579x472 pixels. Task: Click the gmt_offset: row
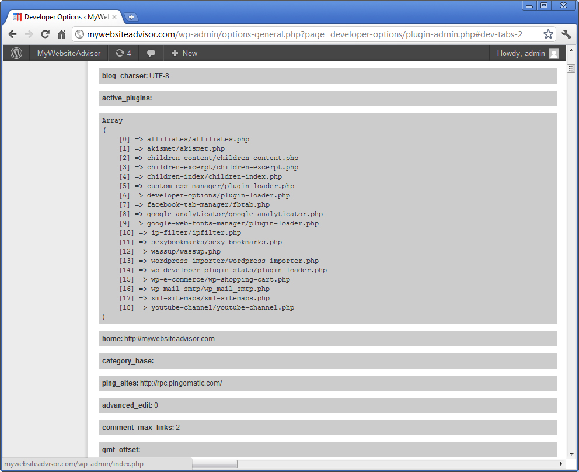click(328, 450)
